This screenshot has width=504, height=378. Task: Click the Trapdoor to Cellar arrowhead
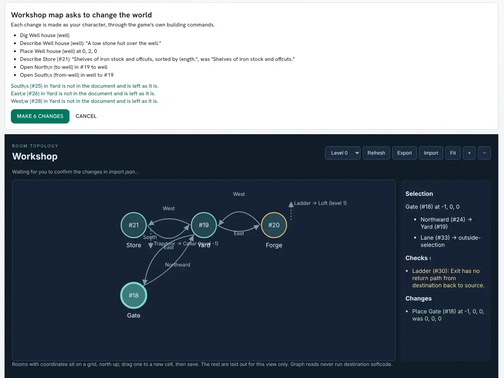pos(151,246)
